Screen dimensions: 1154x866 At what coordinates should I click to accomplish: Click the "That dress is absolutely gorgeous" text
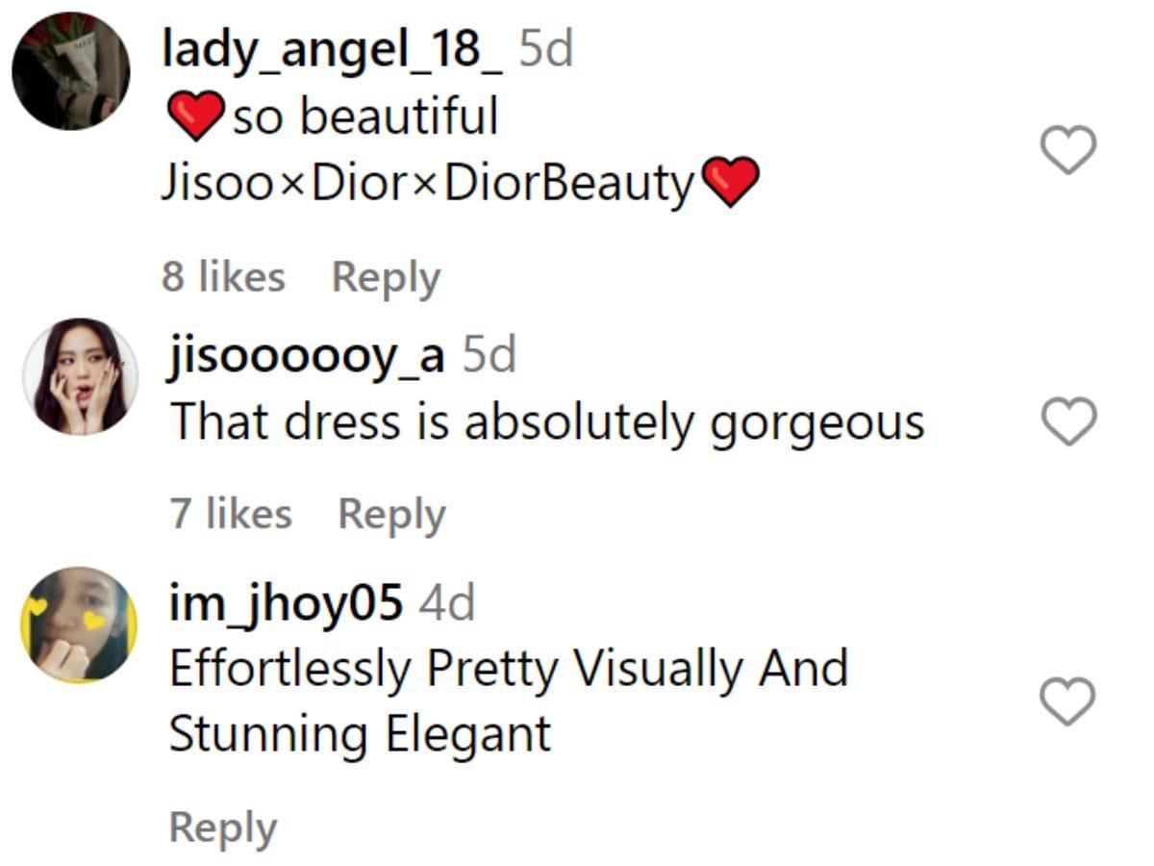tap(547, 424)
